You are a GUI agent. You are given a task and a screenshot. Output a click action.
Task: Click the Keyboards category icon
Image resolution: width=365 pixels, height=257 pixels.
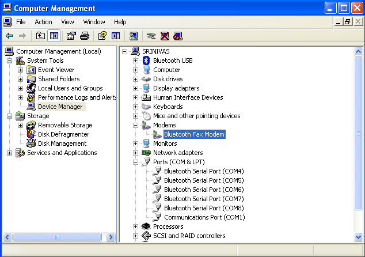pyautogui.click(x=146, y=107)
